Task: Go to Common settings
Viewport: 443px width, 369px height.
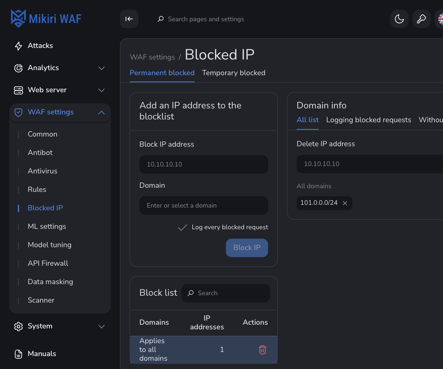Action: [x=42, y=134]
